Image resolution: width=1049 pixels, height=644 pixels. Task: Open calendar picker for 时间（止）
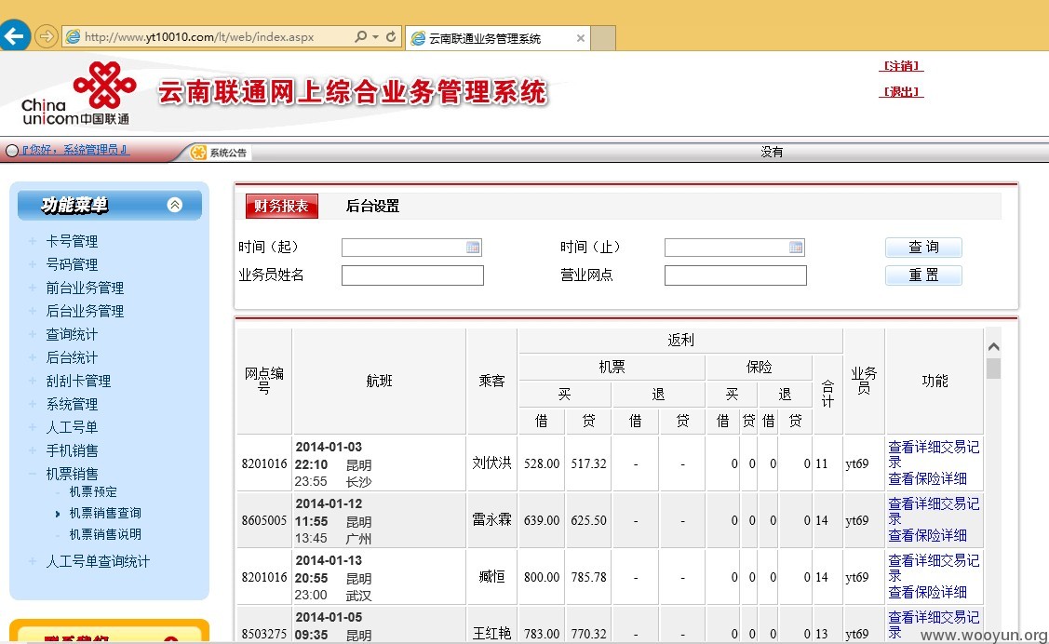[796, 248]
